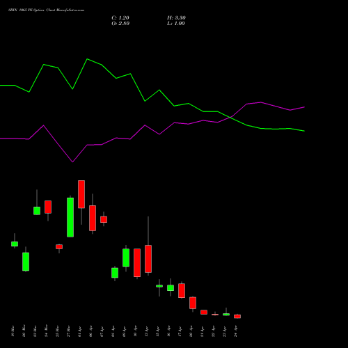
Task: Click the 01 Apr date label
Action: coord(79,331)
